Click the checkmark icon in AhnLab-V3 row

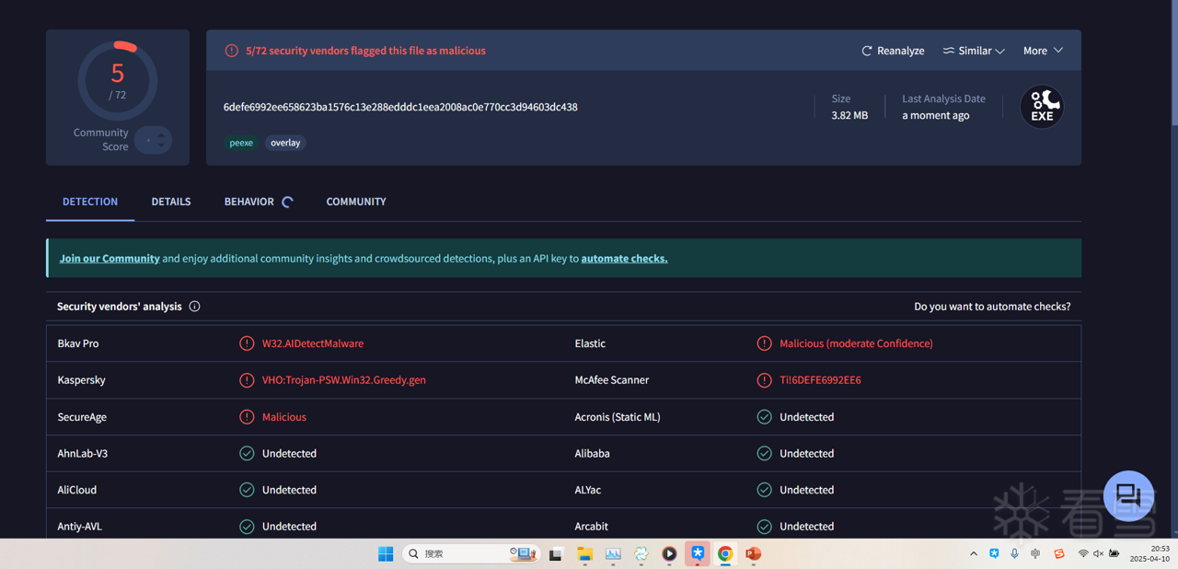tap(247, 453)
